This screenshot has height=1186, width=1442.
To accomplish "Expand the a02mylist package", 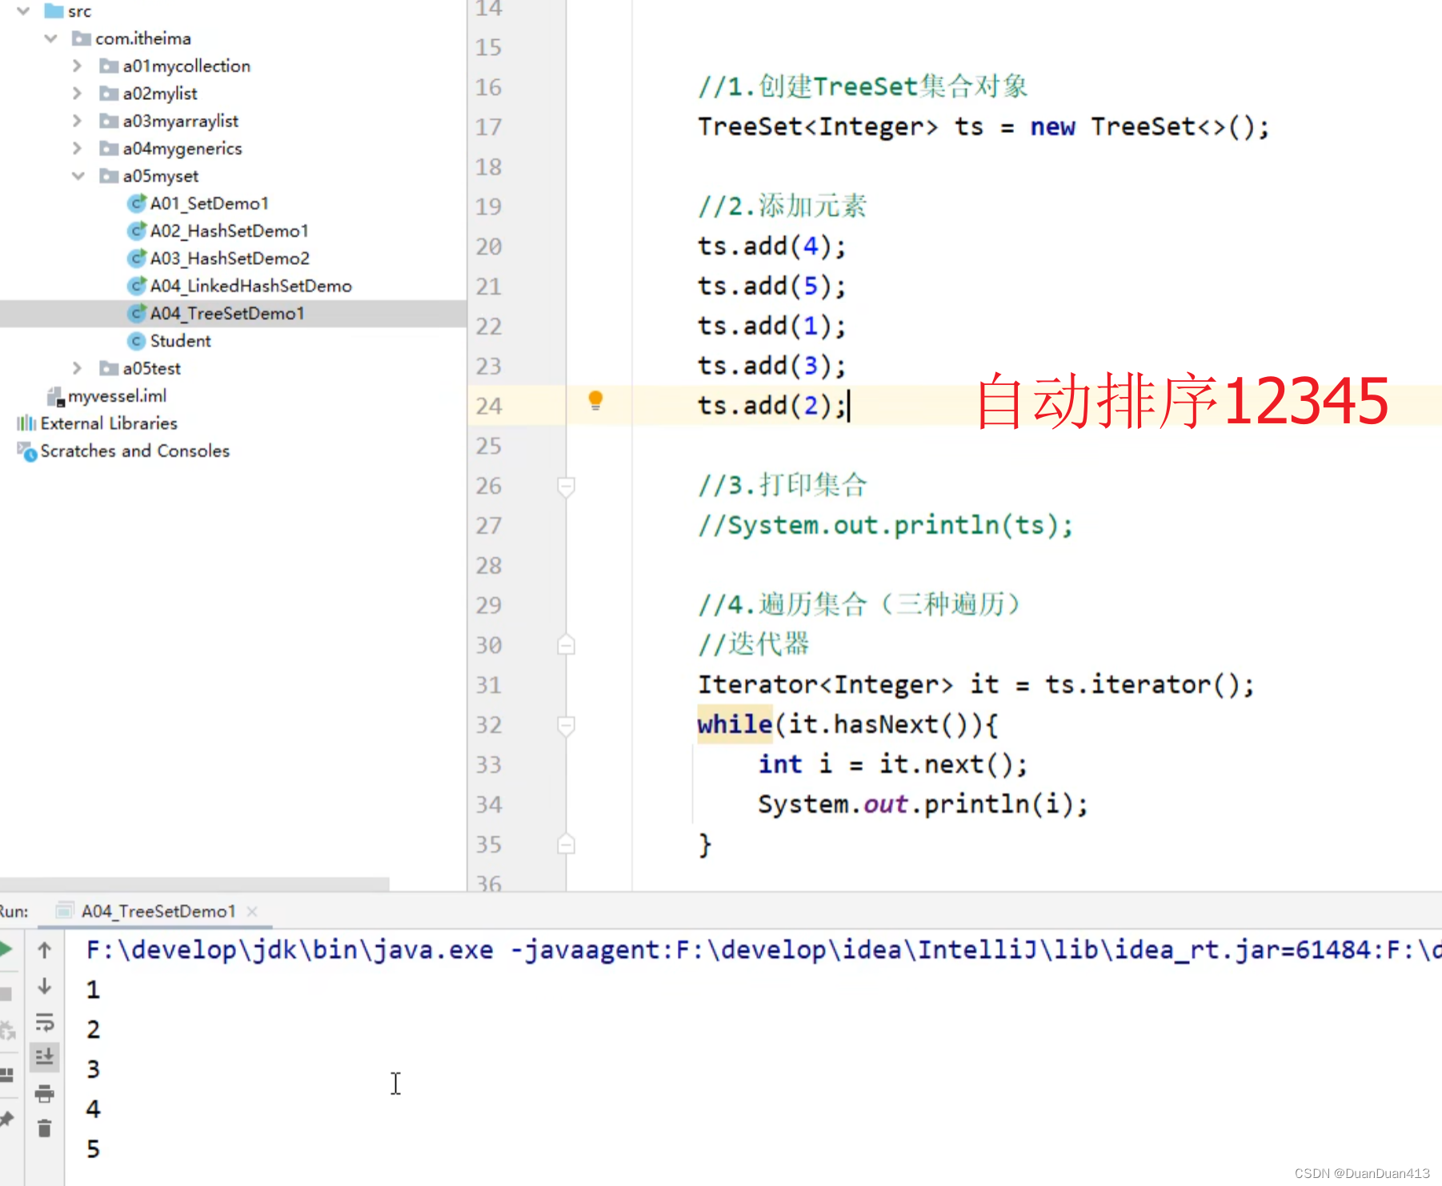I will click(78, 94).
